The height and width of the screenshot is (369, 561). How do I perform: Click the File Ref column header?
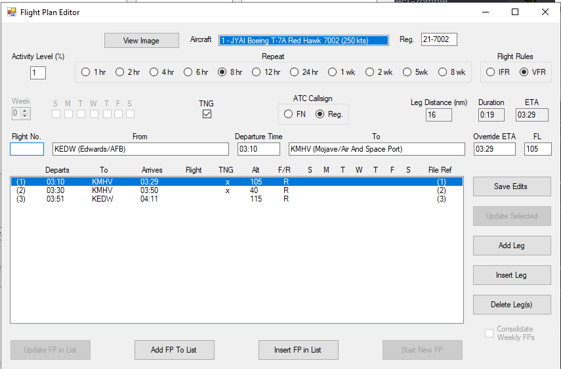point(440,170)
